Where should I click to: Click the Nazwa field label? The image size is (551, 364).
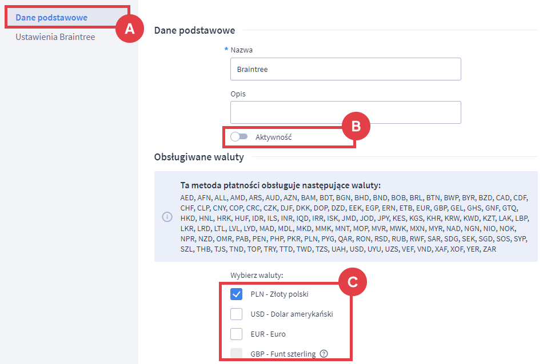click(241, 50)
